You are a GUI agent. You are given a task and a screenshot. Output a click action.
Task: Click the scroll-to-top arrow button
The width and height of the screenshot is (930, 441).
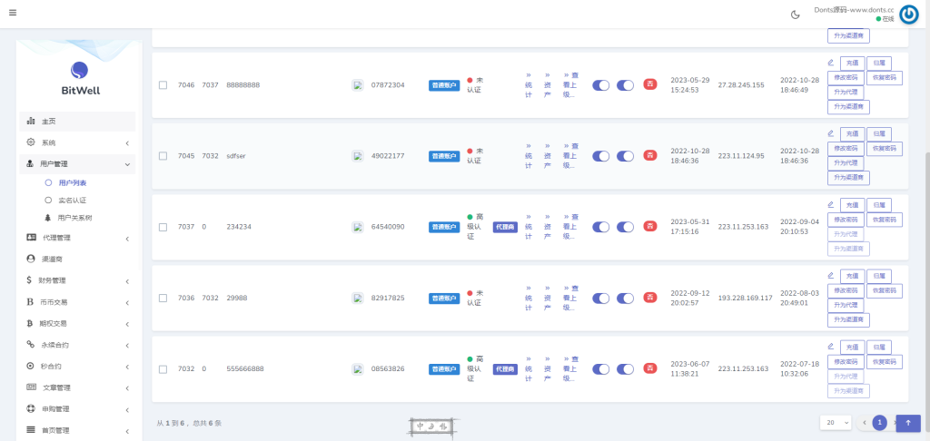[x=908, y=423]
